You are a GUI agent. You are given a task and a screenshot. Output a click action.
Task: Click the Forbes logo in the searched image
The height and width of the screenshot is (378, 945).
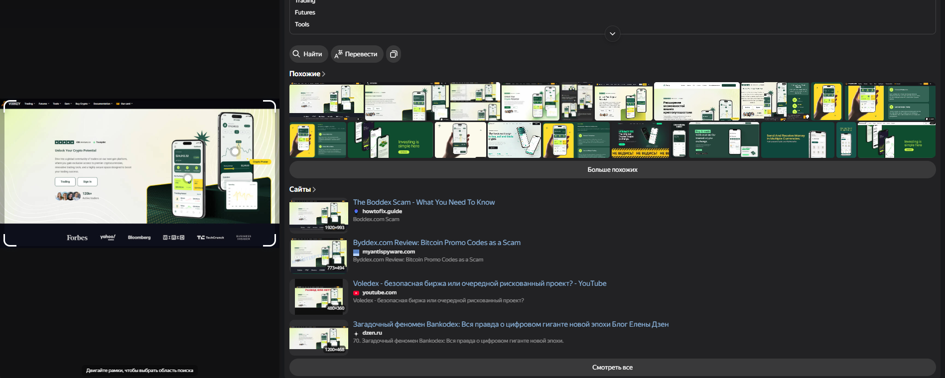click(x=77, y=238)
